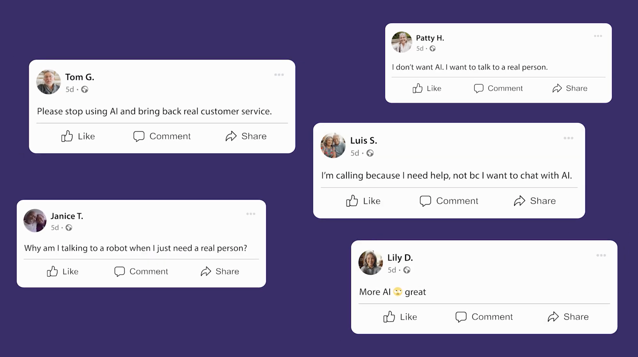Share Luis S.'s post via arrow icon
Screen dimensions: 638x357
(x=519, y=201)
